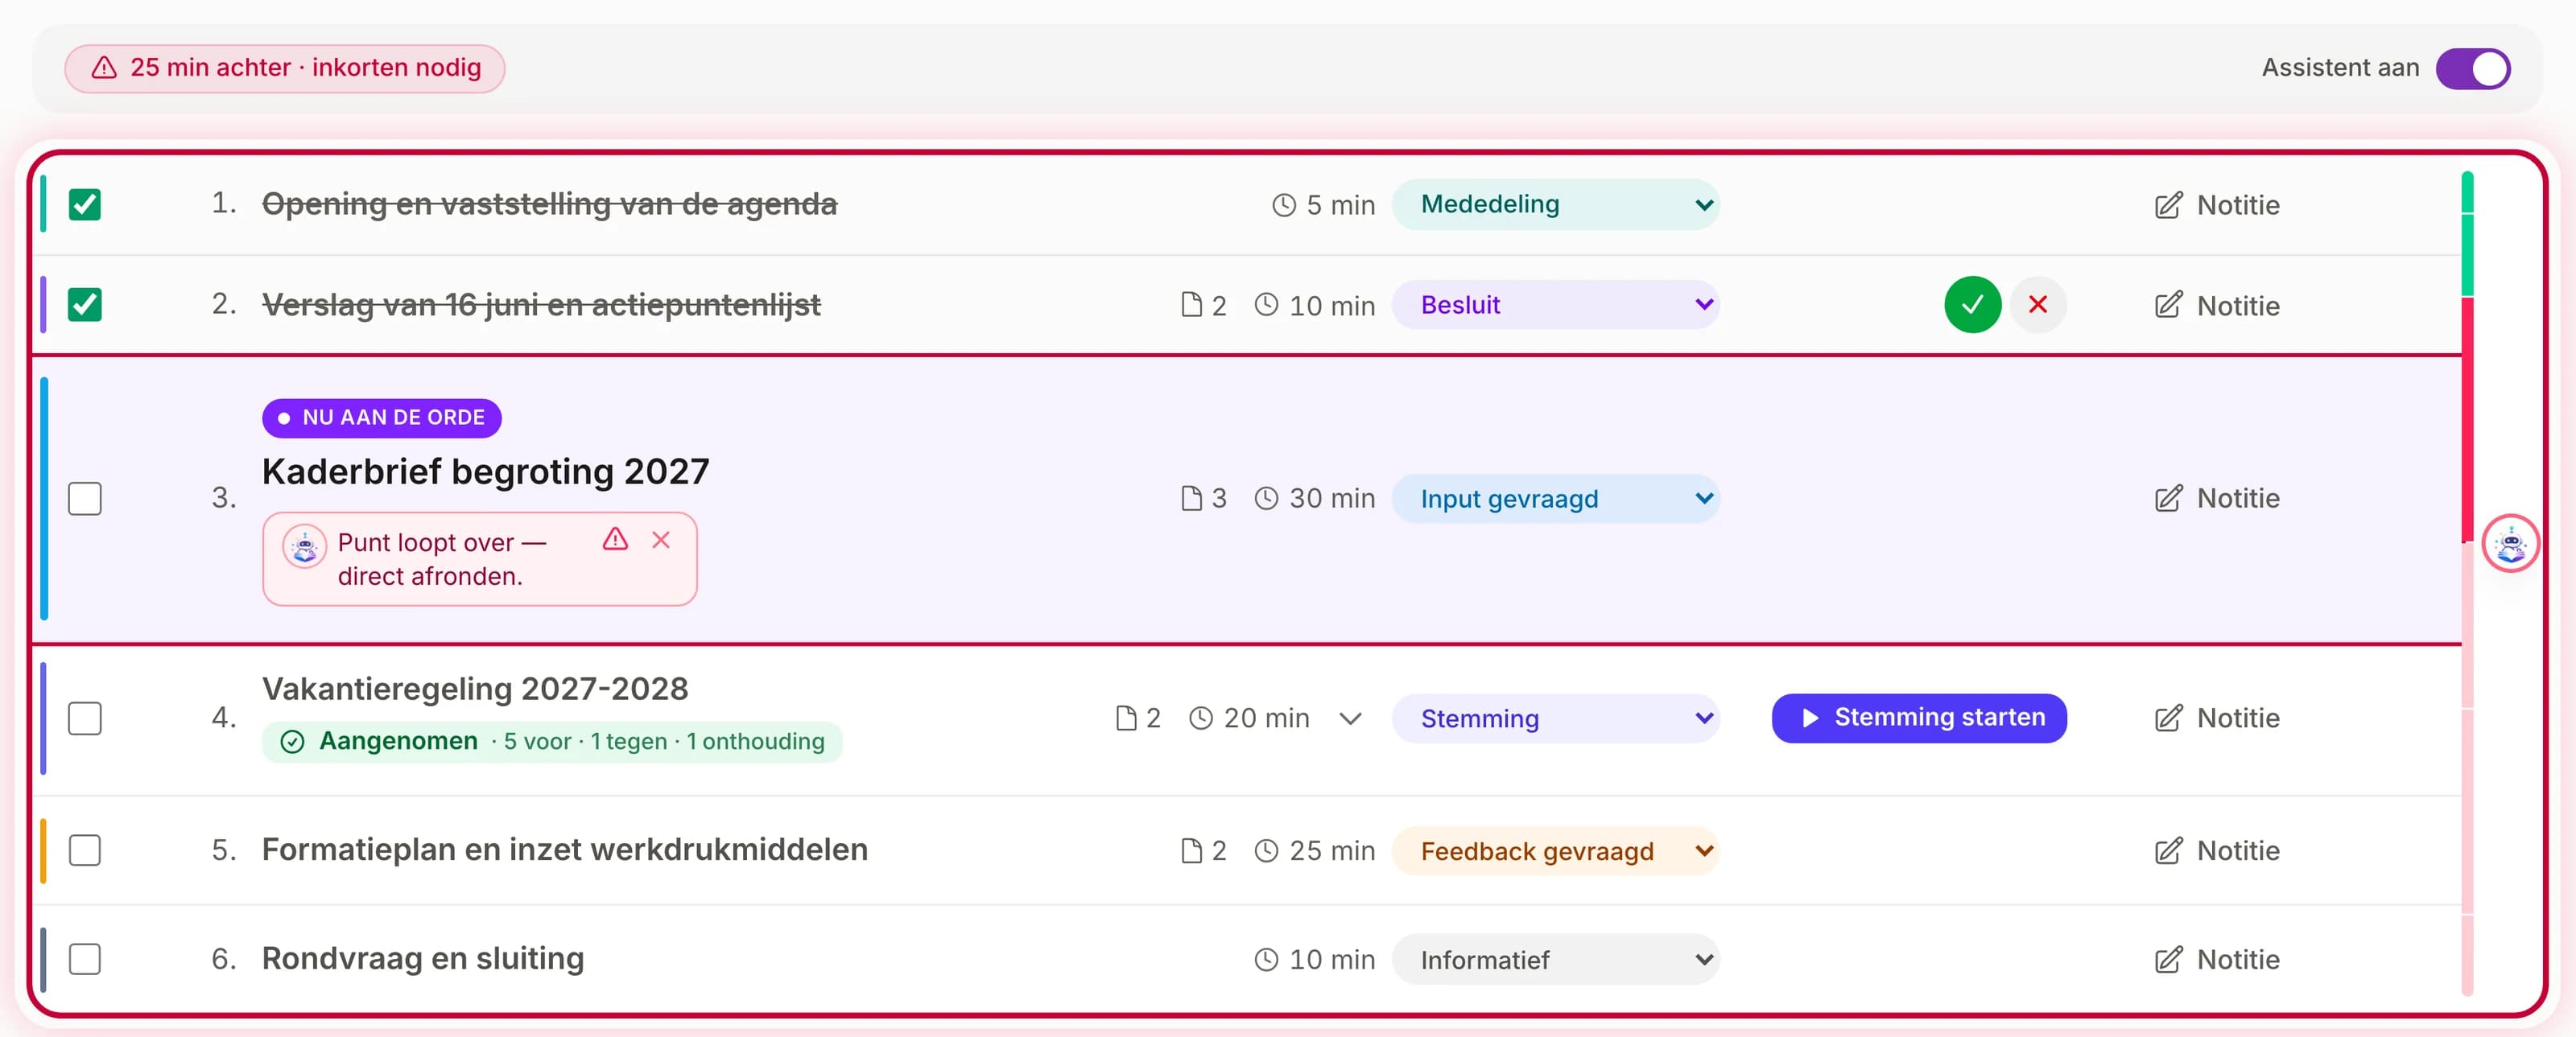The width and height of the screenshot is (2576, 1037).
Task: Open the Input gevraagd dropdown
Action: pyautogui.click(x=1555, y=499)
